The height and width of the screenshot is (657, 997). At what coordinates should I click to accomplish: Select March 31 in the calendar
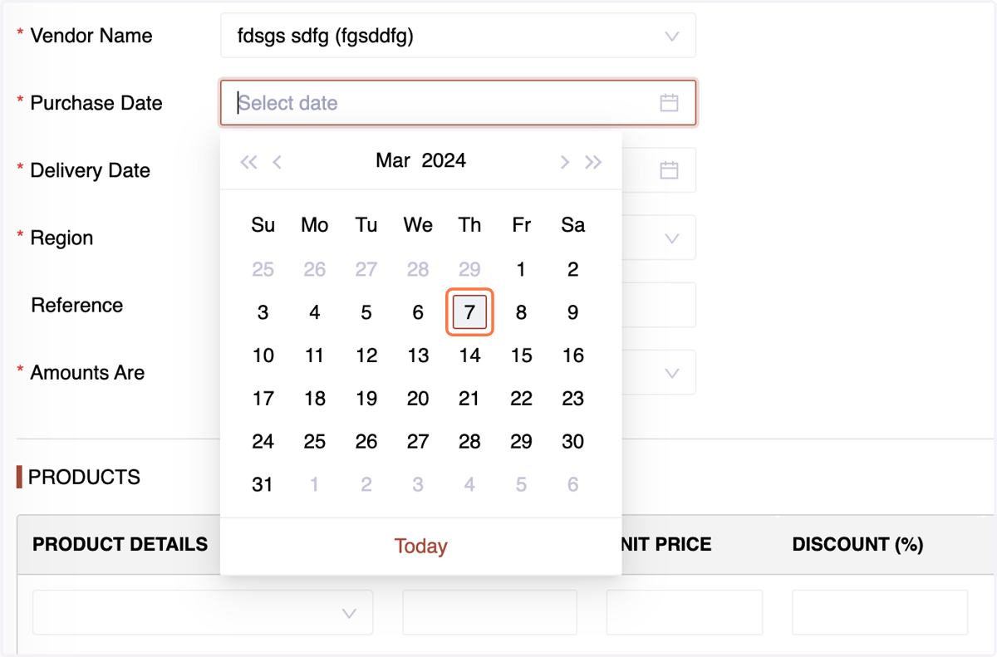[263, 484]
